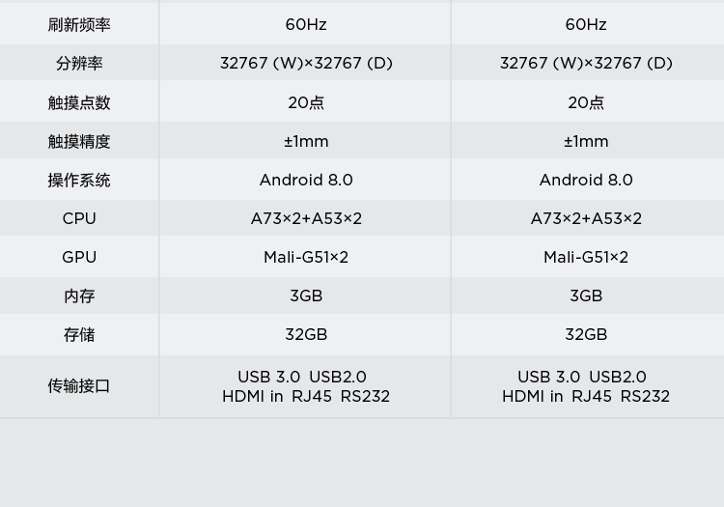This screenshot has height=507, width=724.
Task: Click the 存储 row label
Action: 79,335
